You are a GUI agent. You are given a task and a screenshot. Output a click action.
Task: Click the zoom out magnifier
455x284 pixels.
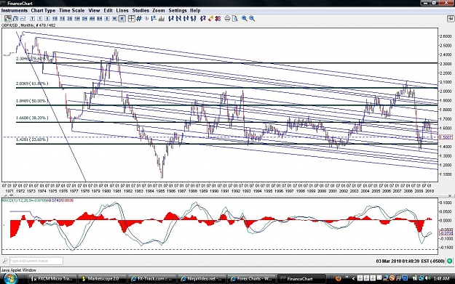click(x=252, y=19)
